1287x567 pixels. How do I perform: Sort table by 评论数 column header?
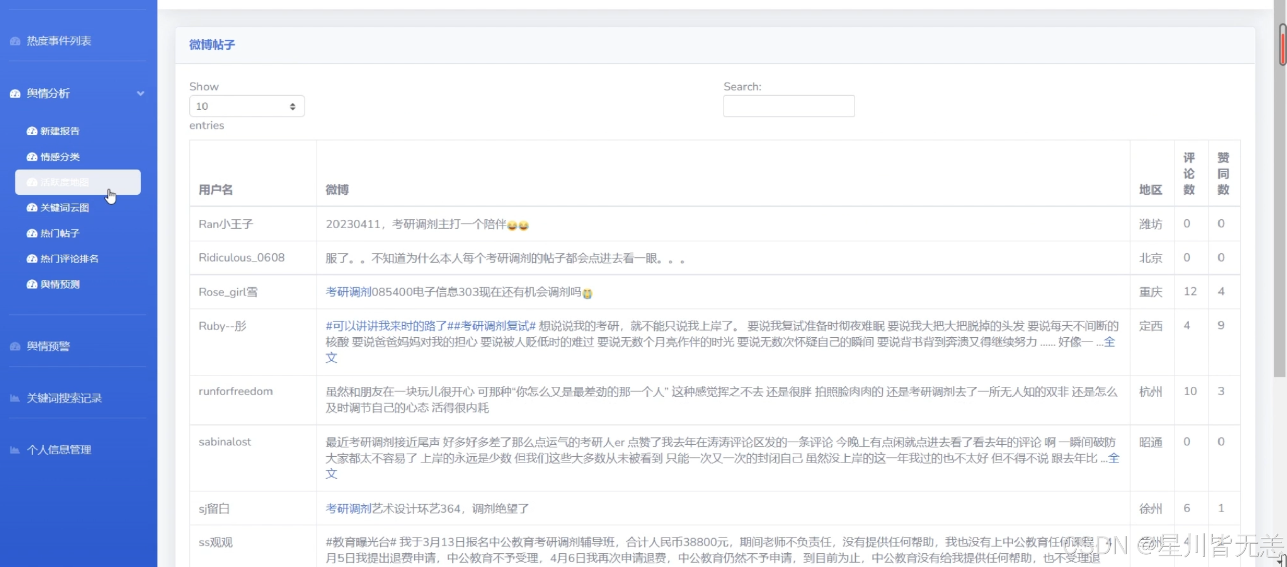pos(1189,174)
